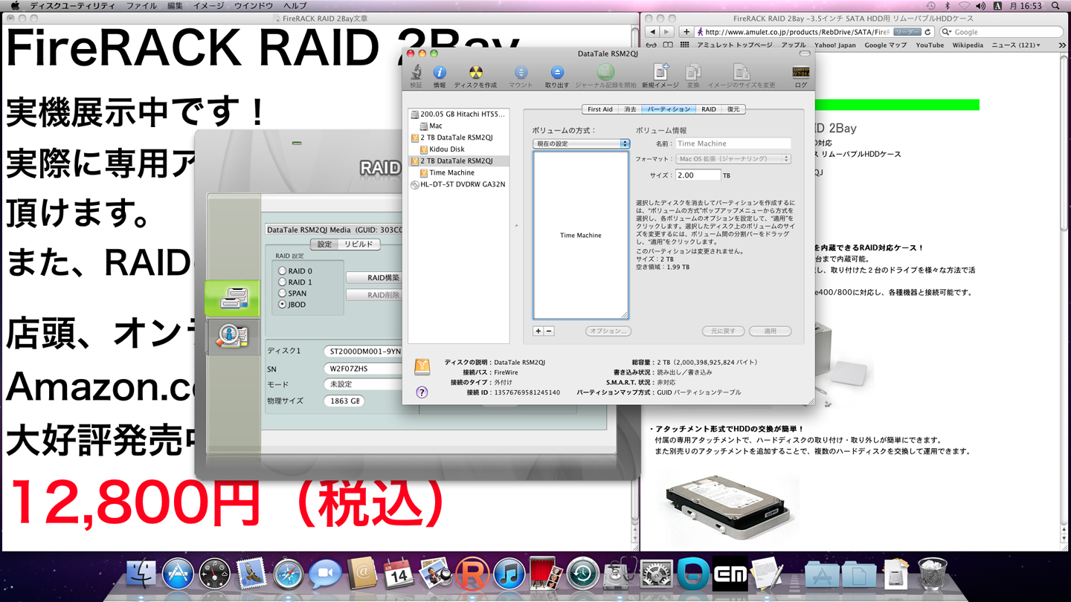Select the RAID 1 radio button
Screen dimensions: 1071x602
[x=282, y=282]
